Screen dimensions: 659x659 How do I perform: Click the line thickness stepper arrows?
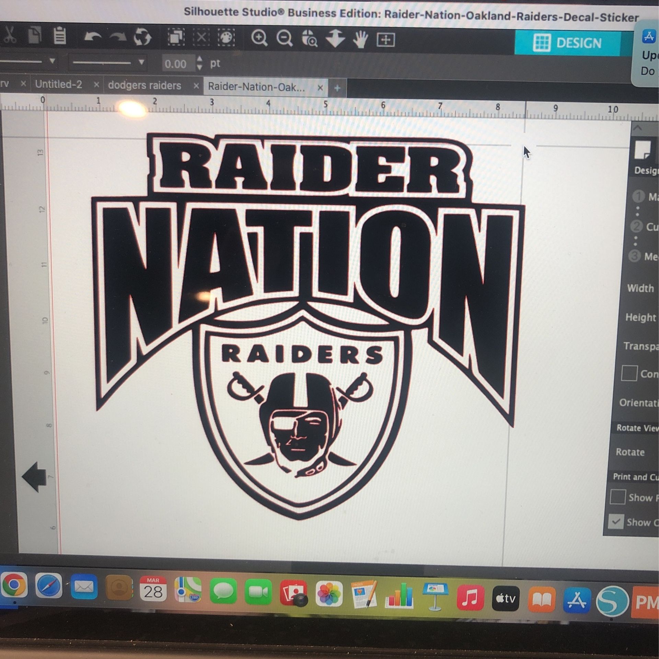pyautogui.click(x=200, y=63)
